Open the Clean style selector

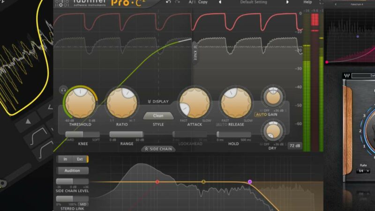(158, 116)
